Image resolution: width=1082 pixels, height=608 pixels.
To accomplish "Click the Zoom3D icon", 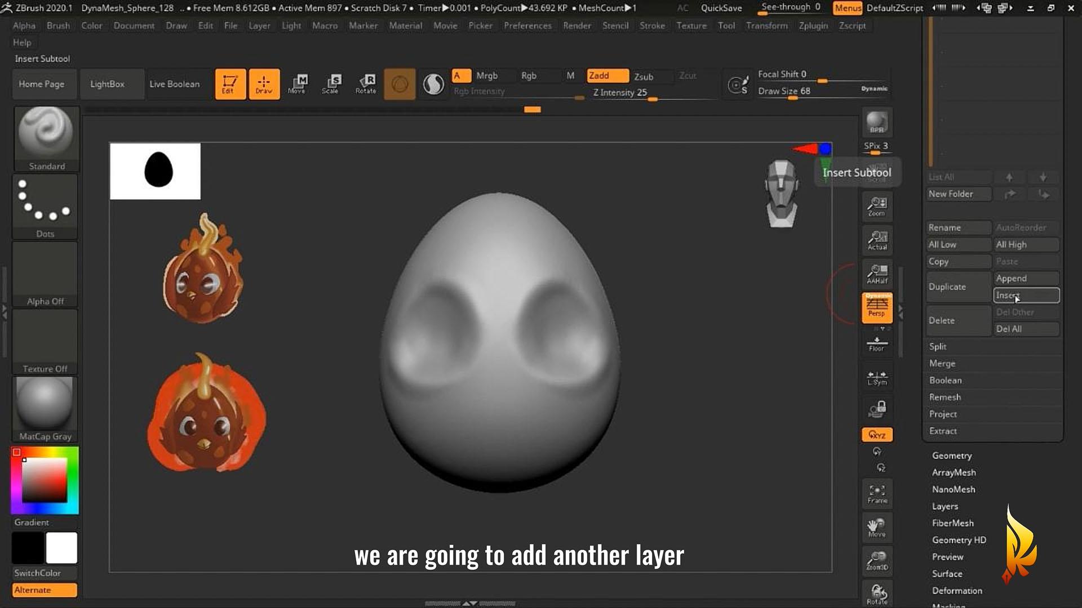I will tap(877, 561).
